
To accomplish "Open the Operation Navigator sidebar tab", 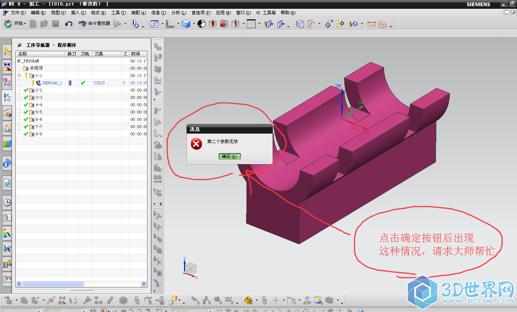I will tap(7, 97).
